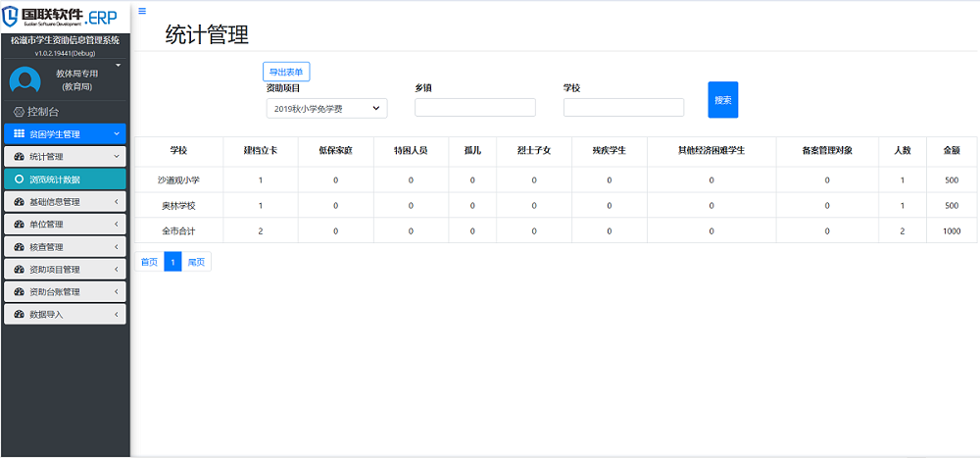
Task: Click the 学校 column header
Action: pos(178,151)
